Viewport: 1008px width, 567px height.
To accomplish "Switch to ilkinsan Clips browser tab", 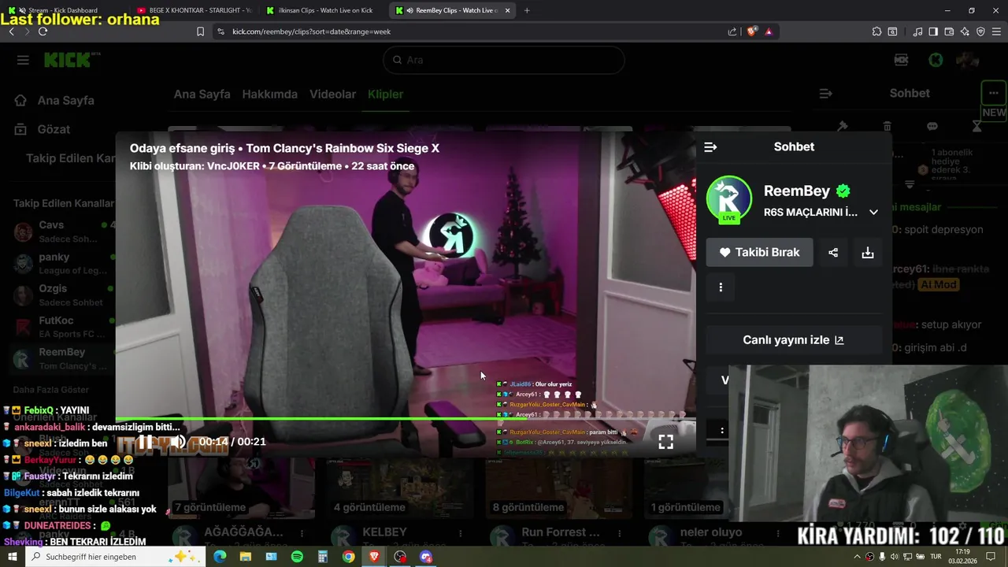I will tap(323, 10).
